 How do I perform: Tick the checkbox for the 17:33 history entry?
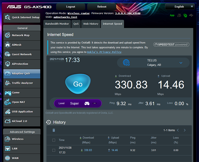coord(54,150)
